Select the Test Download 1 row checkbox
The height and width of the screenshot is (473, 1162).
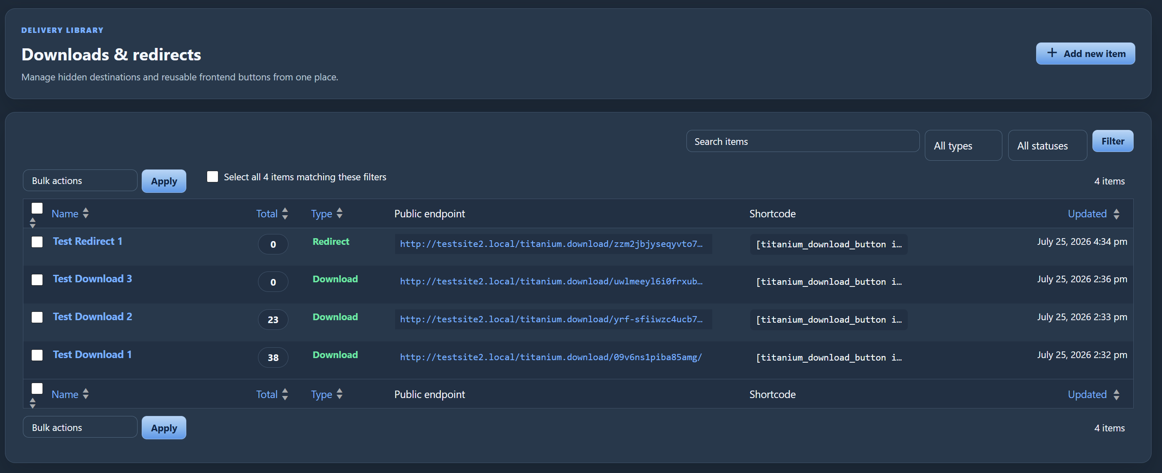(x=37, y=355)
